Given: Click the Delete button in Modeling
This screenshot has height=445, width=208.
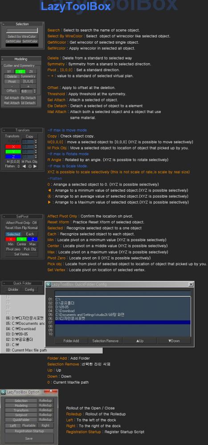Looking at the screenshot, I should (12, 77).
